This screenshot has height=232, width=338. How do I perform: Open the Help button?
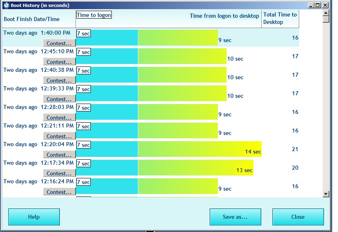point(34,217)
